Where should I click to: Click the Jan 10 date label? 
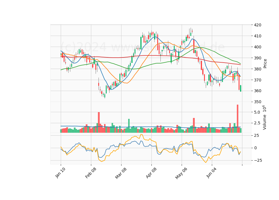[x=60, y=173]
